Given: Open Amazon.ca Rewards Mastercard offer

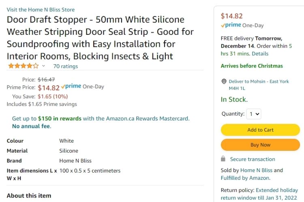Looking at the screenshot, I should tap(148, 119).
